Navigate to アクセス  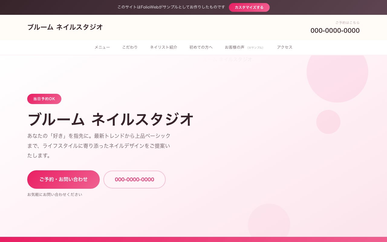(x=285, y=47)
